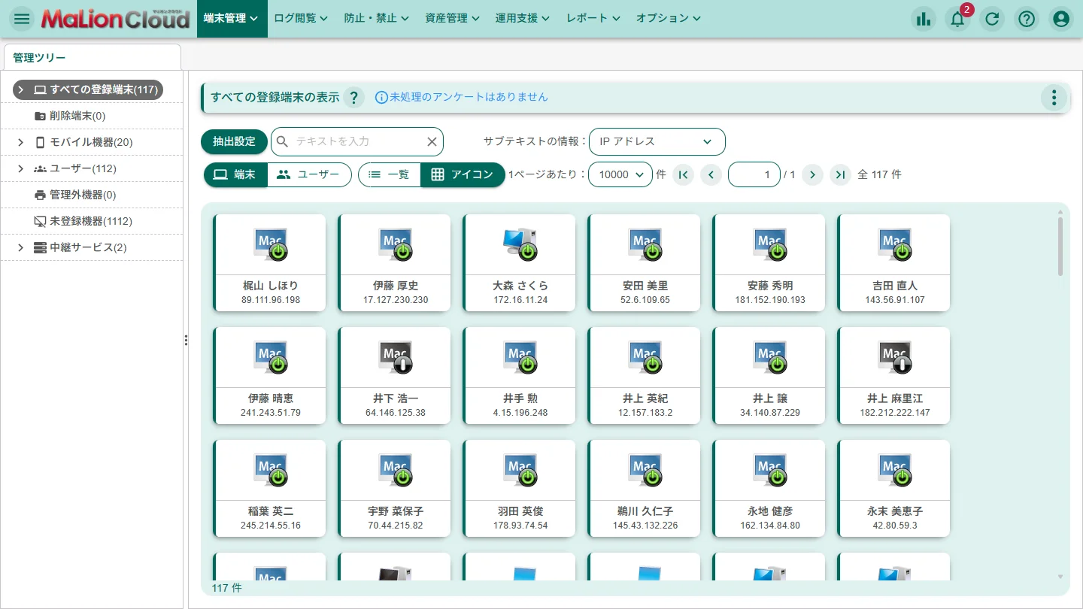This screenshot has height=609, width=1083.
Task: Expand the モバイル機器 tree node
Action: (21, 142)
